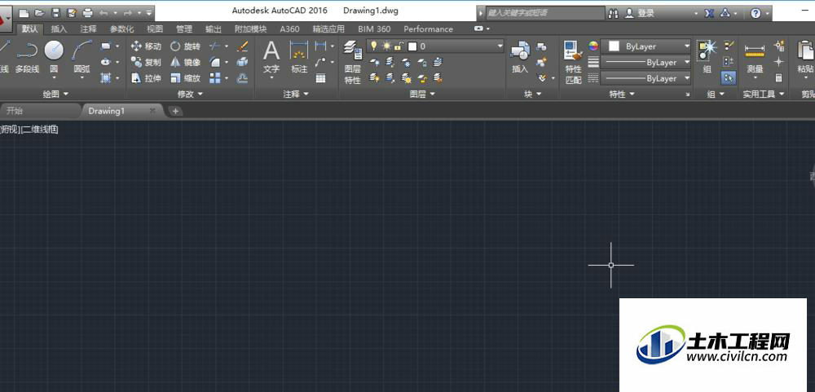Click the Move (移动) tool
Image resolution: width=815 pixels, height=392 pixels.
click(x=146, y=46)
